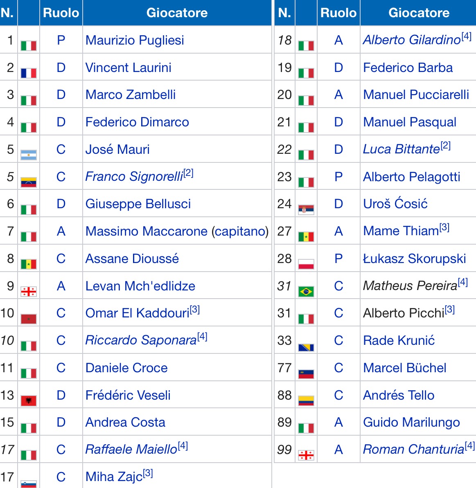Click the Brazilian flag beside Matheus Pereira
Image resolution: width=476 pixels, height=488 pixels.
[x=306, y=292]
